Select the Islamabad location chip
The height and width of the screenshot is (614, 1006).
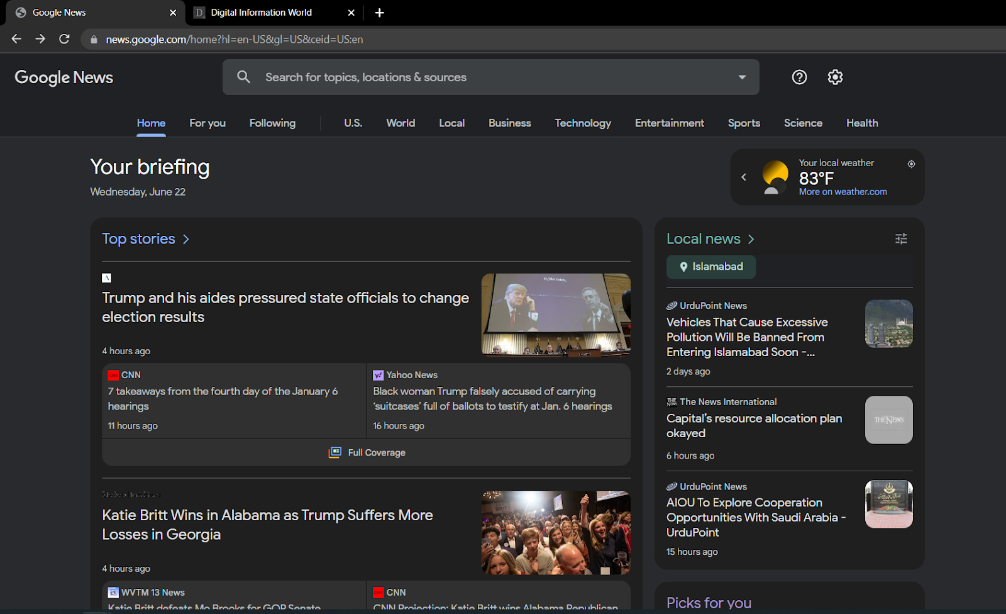(x=711, y=267)
